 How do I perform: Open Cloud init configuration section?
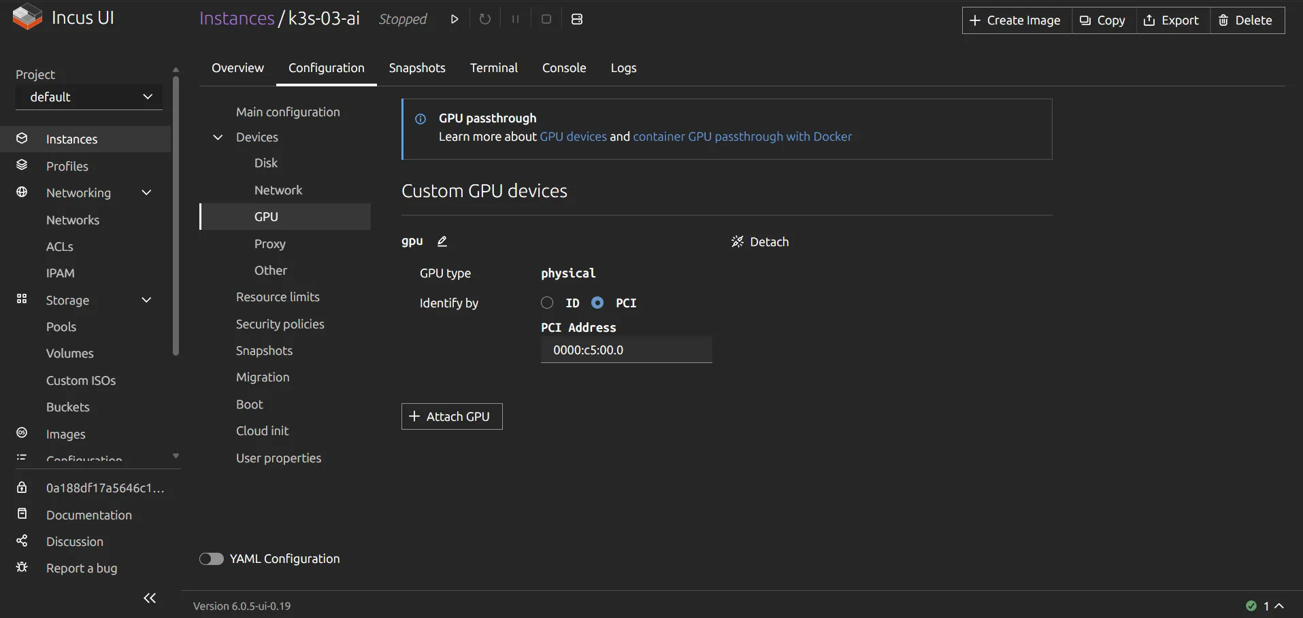(x=263, y=431)
